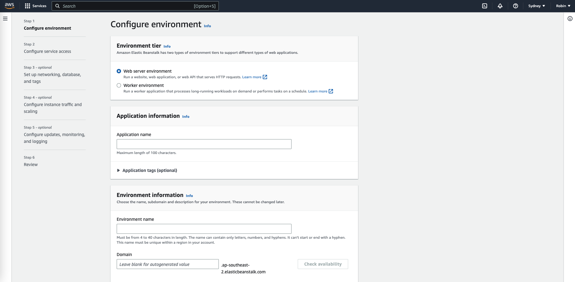Click the Environment name text field
Screen dimensions: 575x282
click(204, 229)
